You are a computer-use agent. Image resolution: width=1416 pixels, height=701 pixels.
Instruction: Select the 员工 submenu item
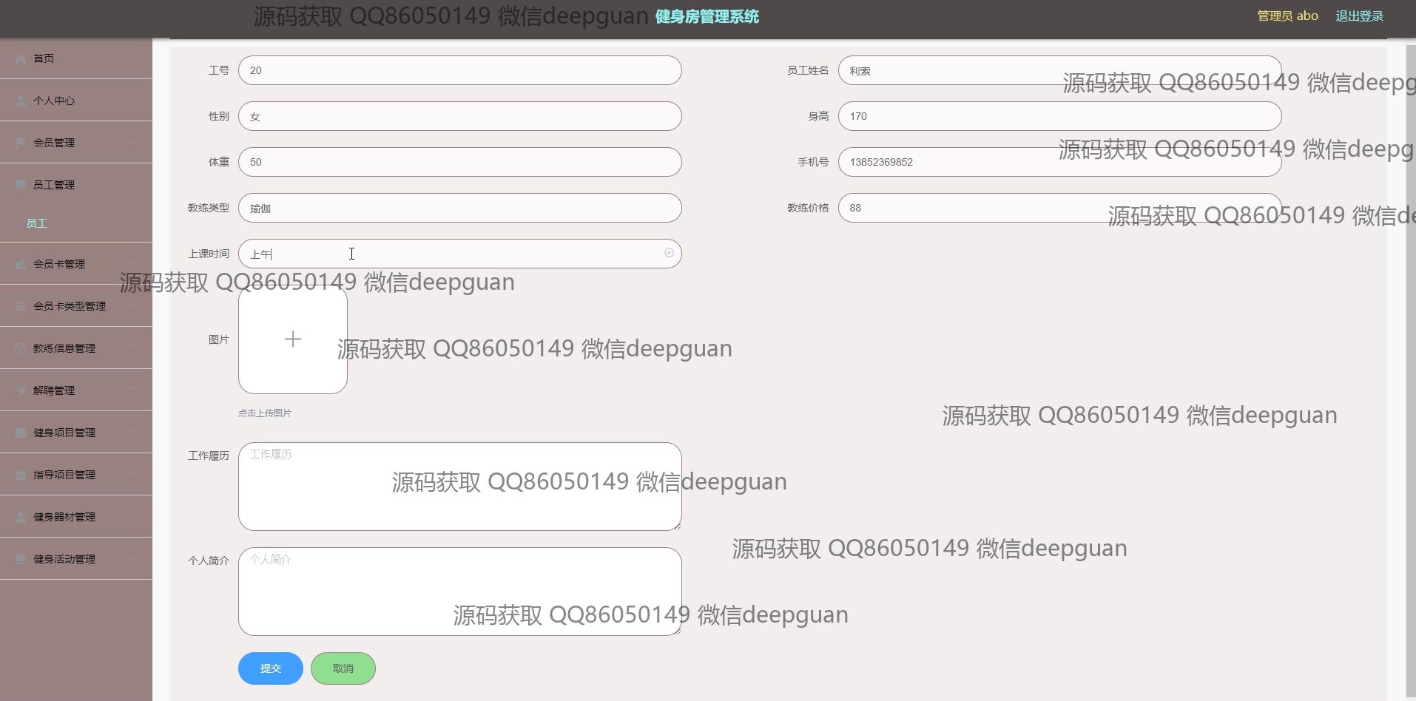coord(37,223)
